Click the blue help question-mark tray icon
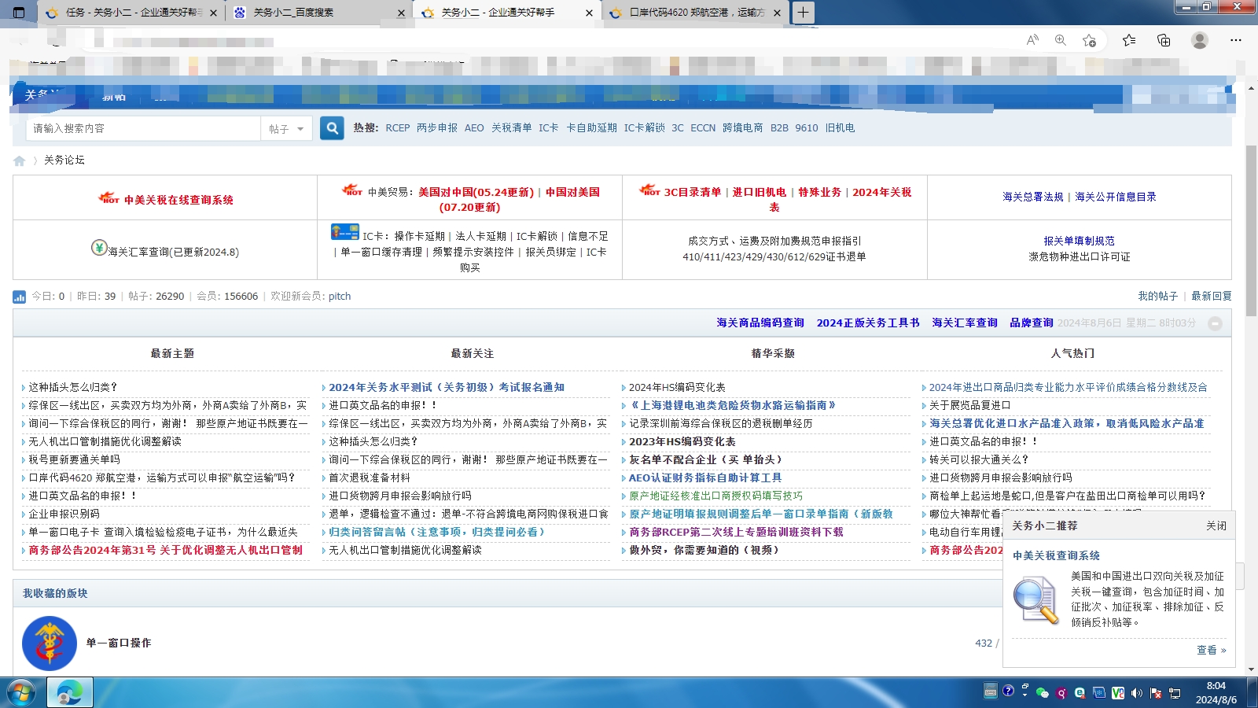The image size is (1258, 708). click(x=1008, y=691)
